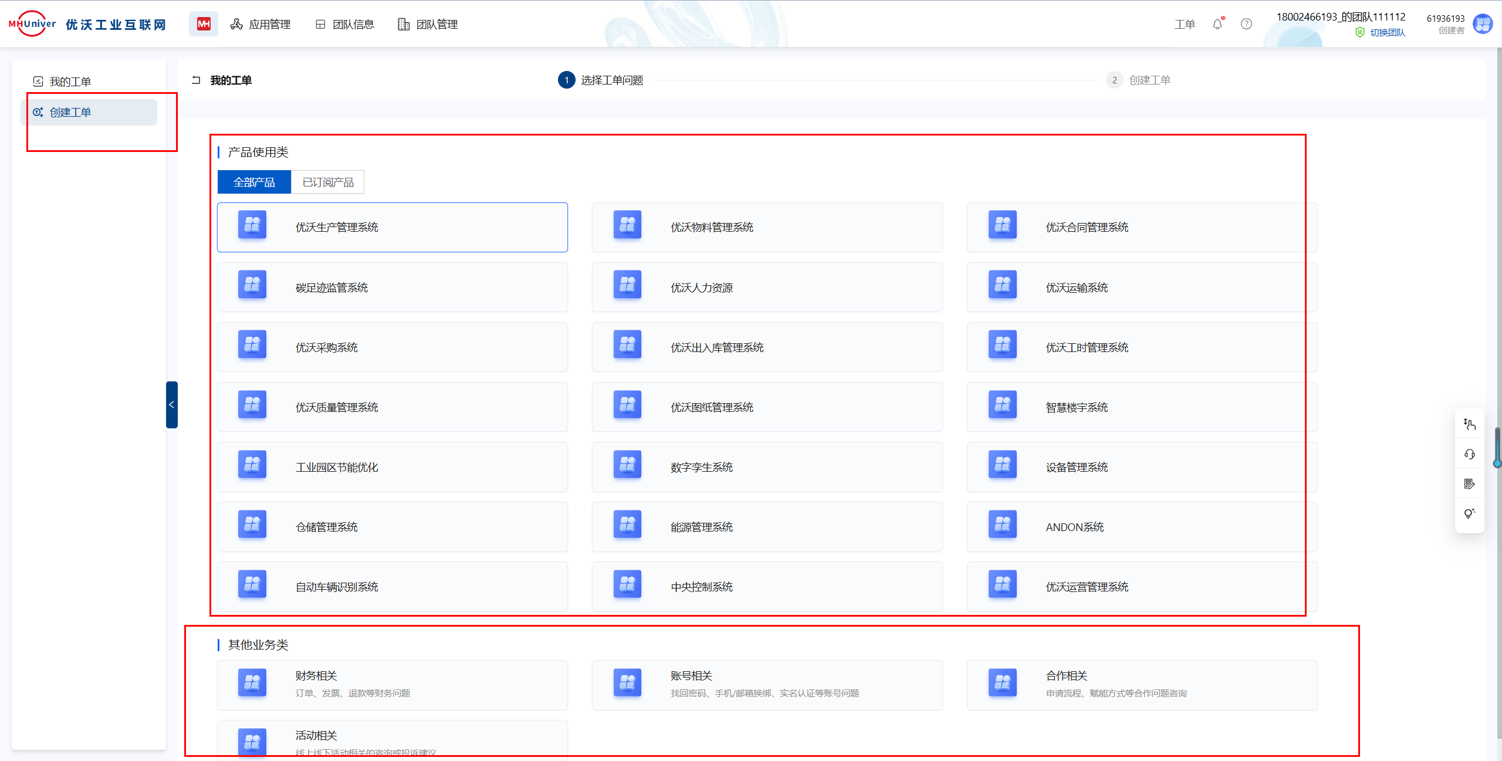Click the 工单 link in header

pos(1185,24)
